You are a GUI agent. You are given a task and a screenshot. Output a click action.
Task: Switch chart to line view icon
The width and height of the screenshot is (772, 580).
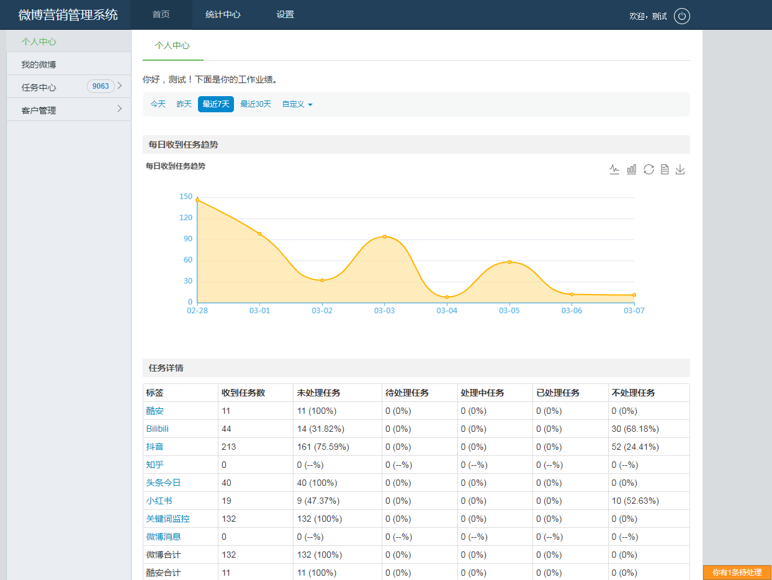click(614, 169)
